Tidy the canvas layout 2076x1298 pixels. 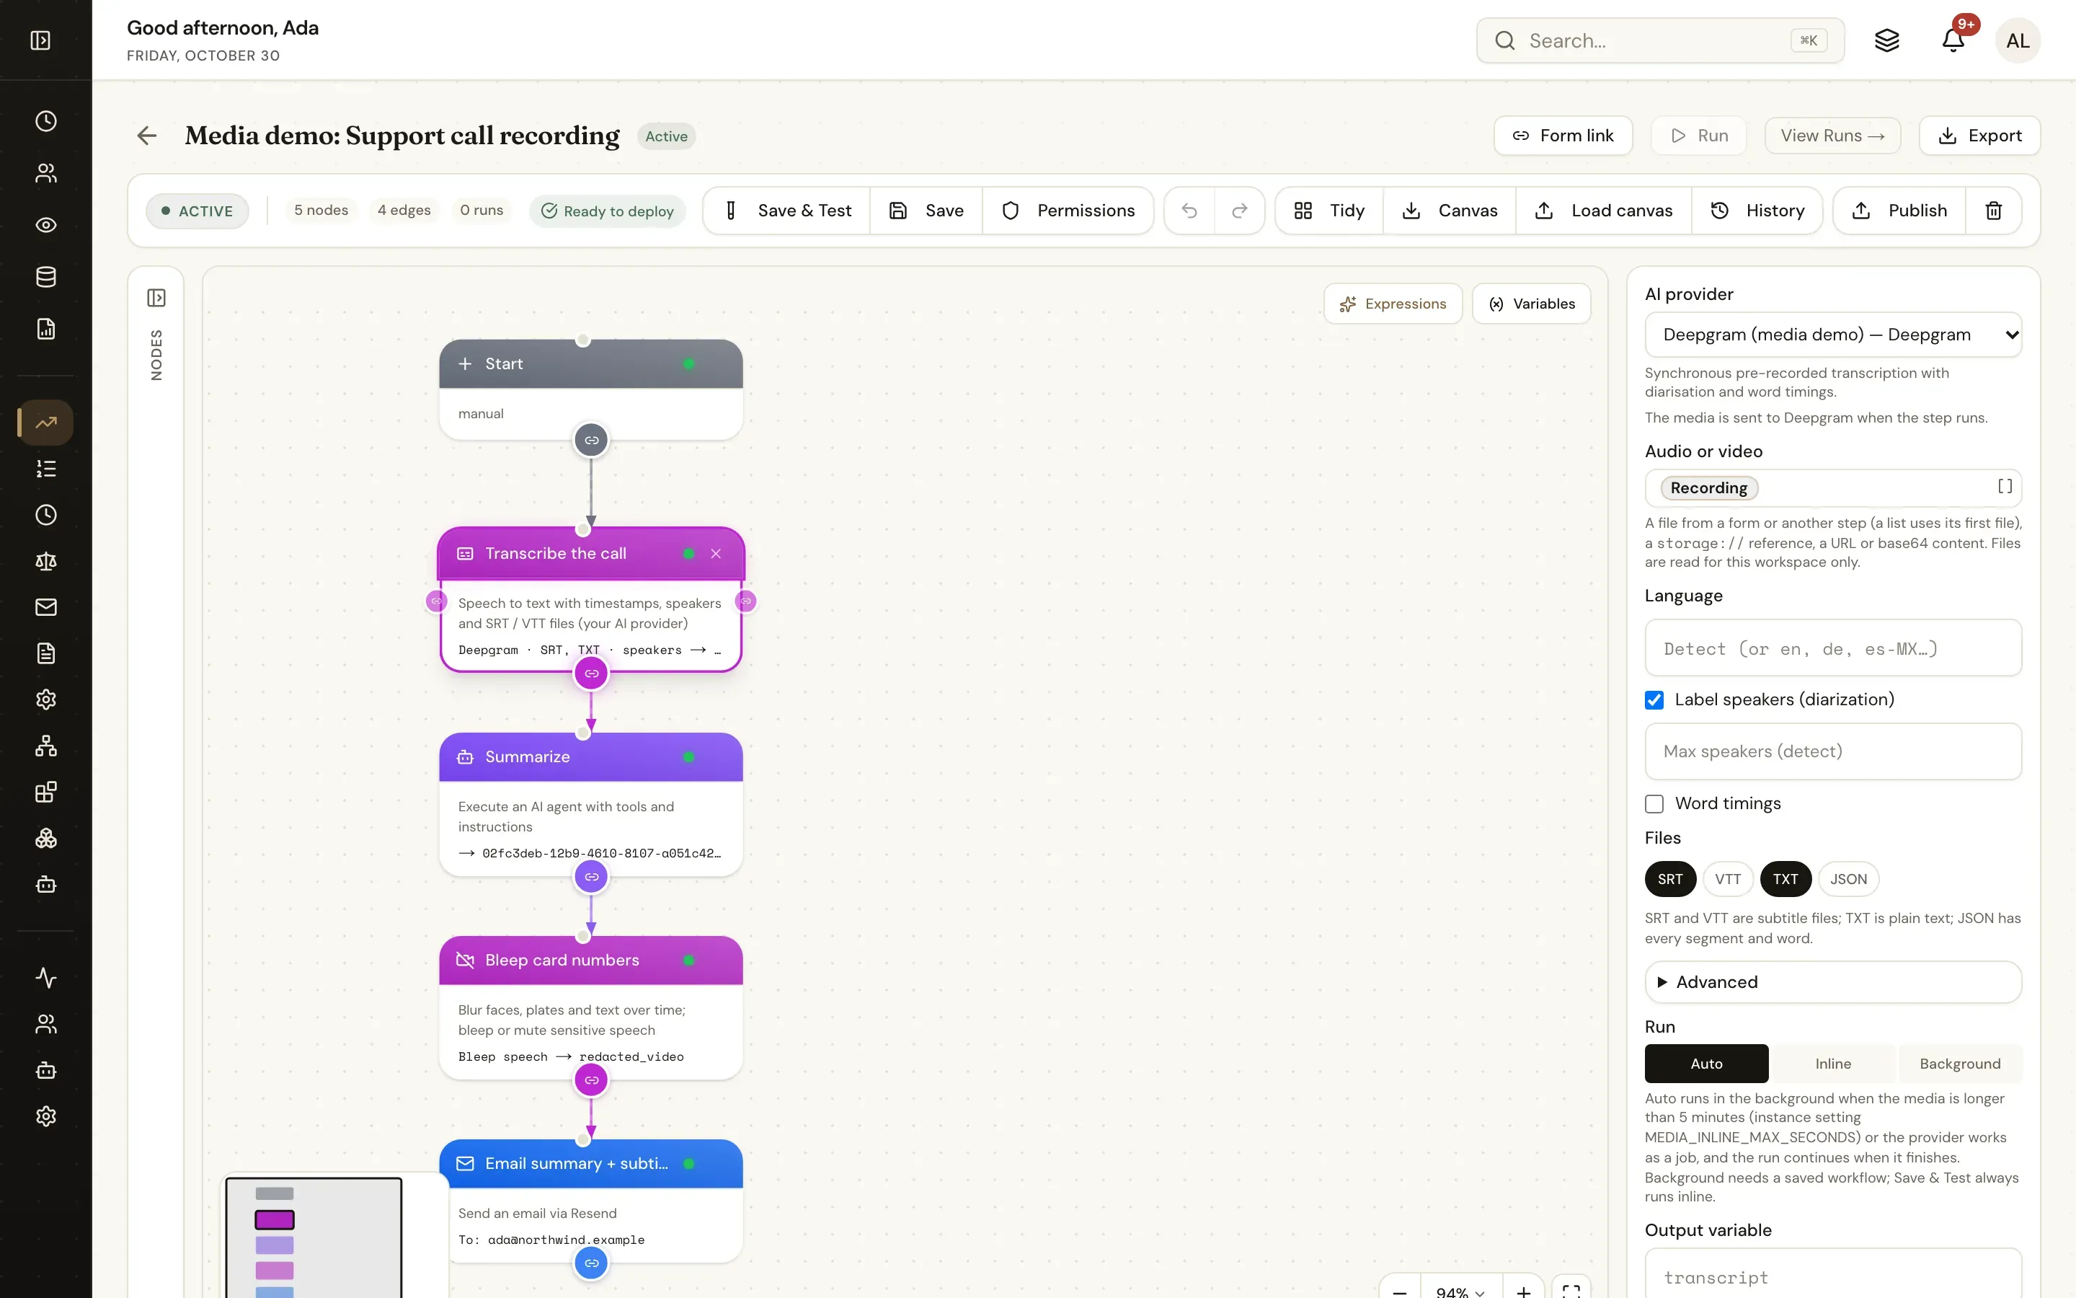tap(1330, 211)
